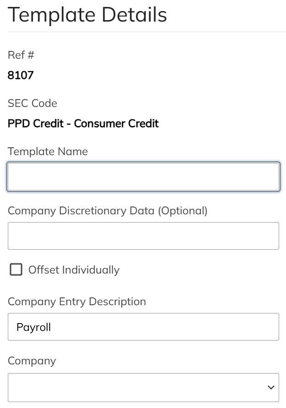Click the Template Name label

48,151
